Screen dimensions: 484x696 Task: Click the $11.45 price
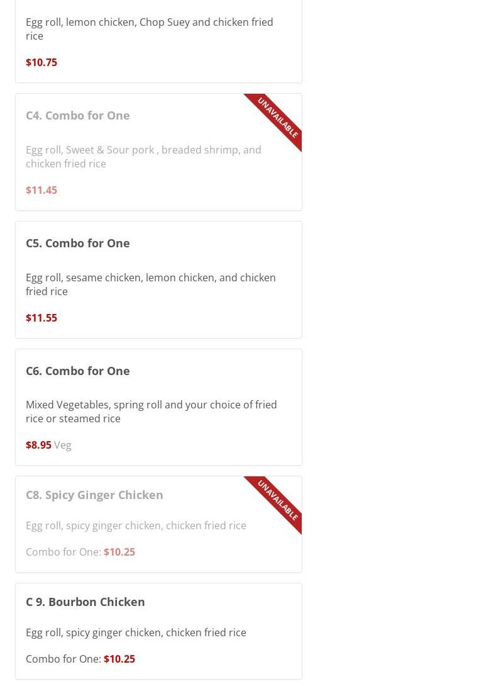pos(41,190)
